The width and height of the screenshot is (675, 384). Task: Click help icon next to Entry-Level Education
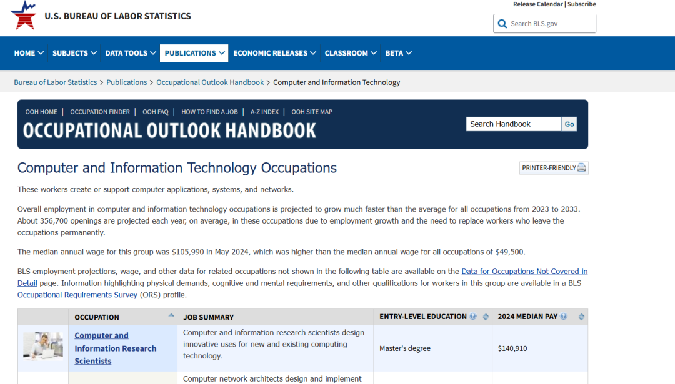[x=473, y=317]
